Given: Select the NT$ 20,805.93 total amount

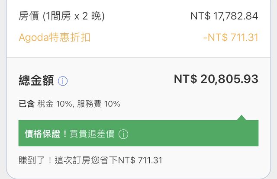Looking at the screenshot, I should (216, 79).
